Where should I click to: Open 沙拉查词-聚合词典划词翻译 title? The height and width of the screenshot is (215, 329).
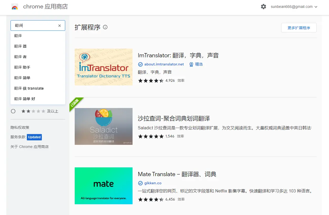174,119
